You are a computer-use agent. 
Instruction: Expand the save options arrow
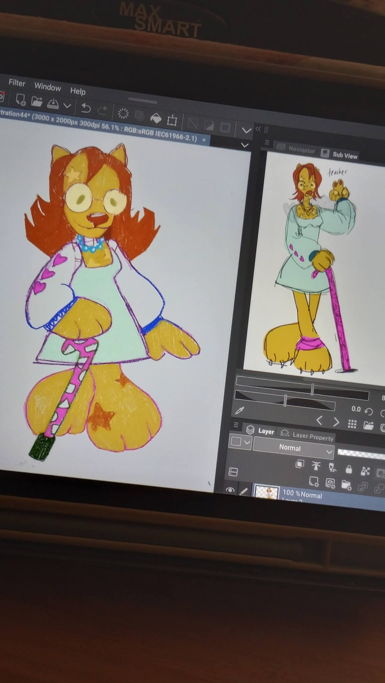[67, 106]
